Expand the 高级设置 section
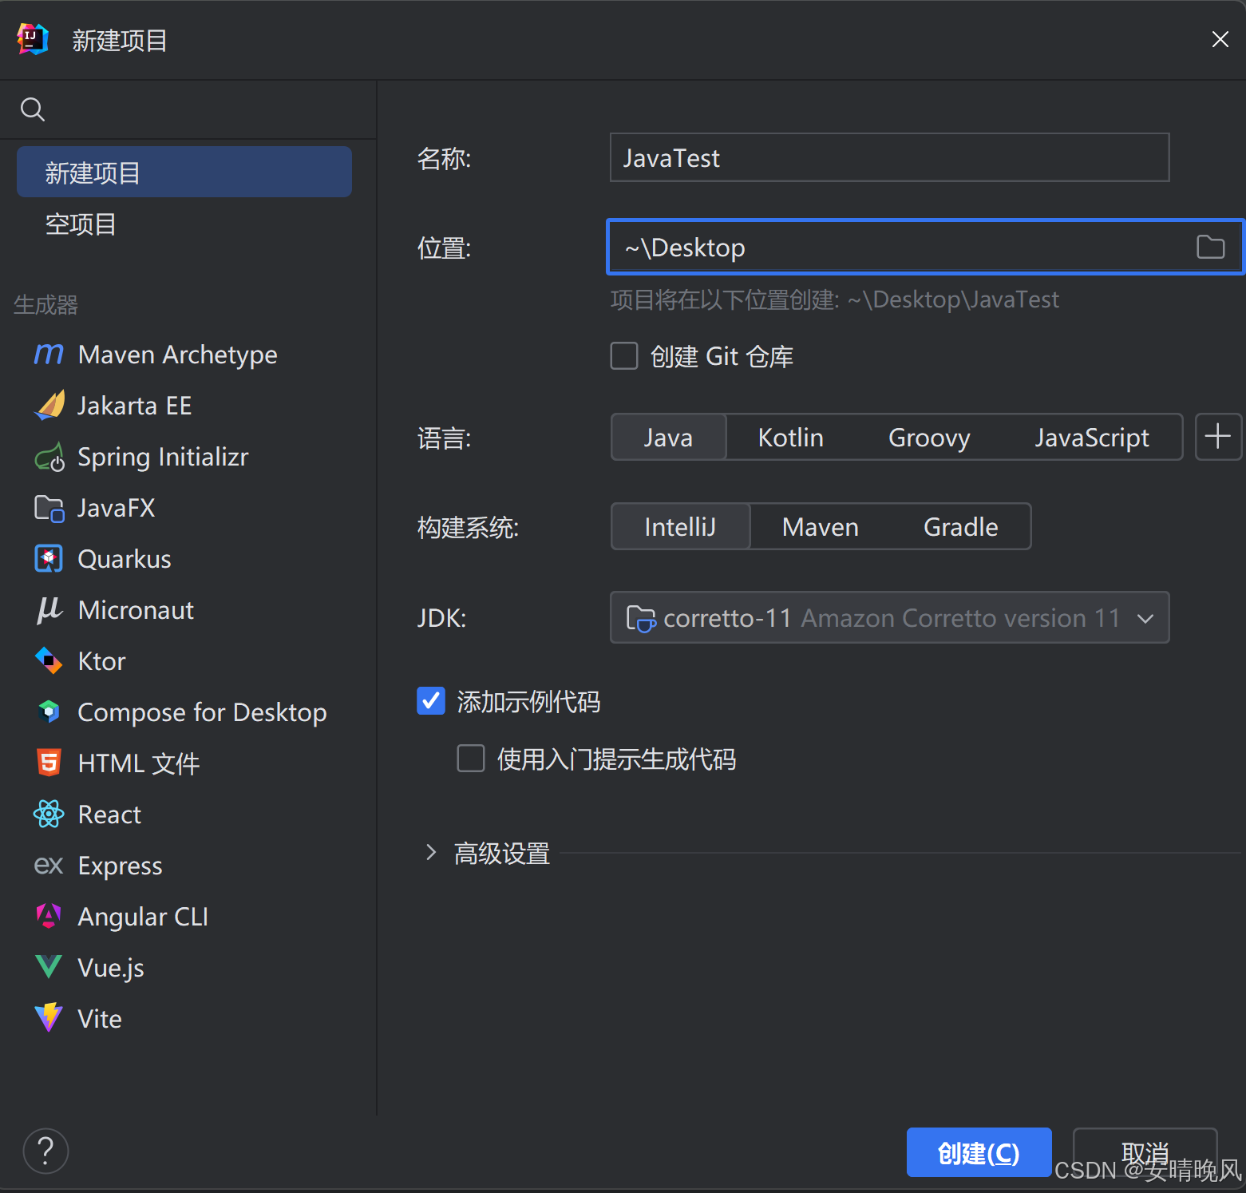The width and height of the screenshot is (1246, 1193). coord(431,853)
